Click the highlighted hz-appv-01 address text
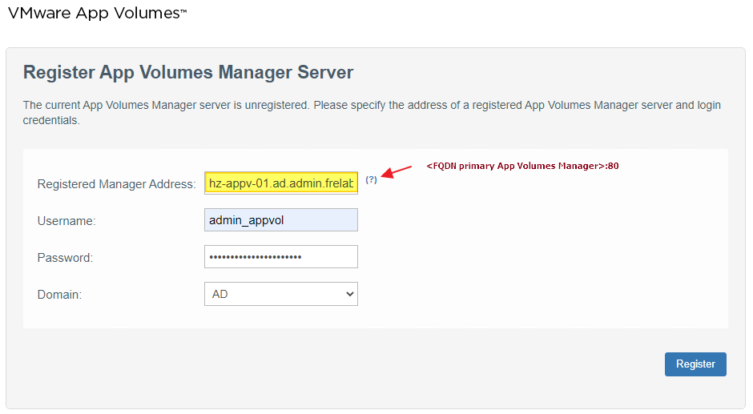 [280, 183]
